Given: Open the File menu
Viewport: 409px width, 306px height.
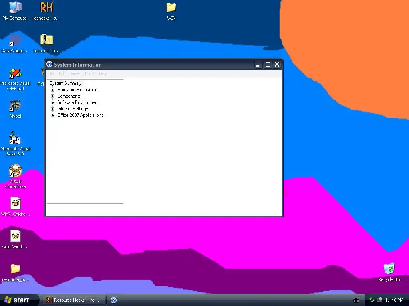Looking at the screenshot, I should coord(51,73).
